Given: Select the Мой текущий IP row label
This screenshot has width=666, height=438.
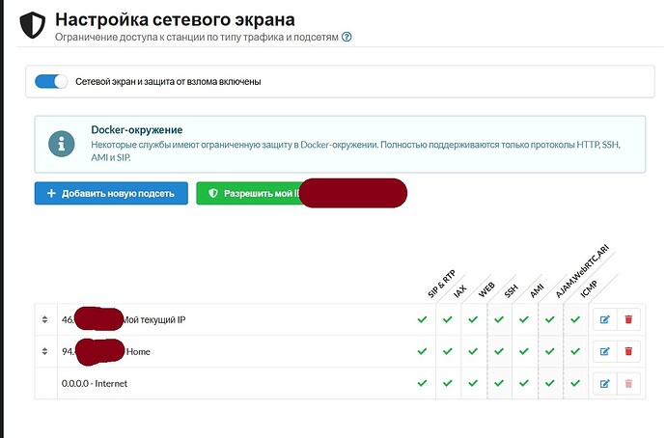Looking at the screenshot, I should coord(154,319).
